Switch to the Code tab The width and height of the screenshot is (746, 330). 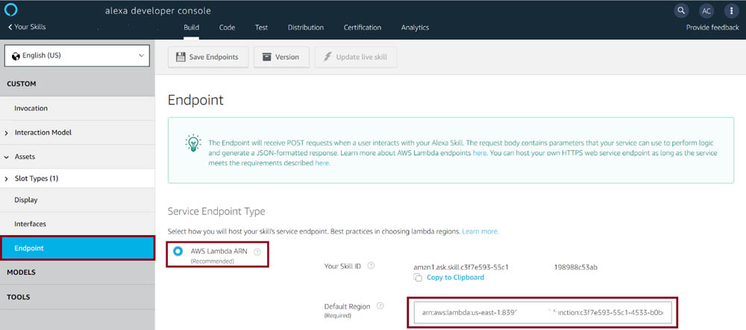(x=227, y=28)
